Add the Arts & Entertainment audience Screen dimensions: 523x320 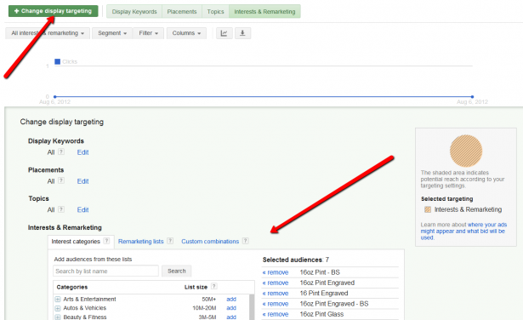231,300
